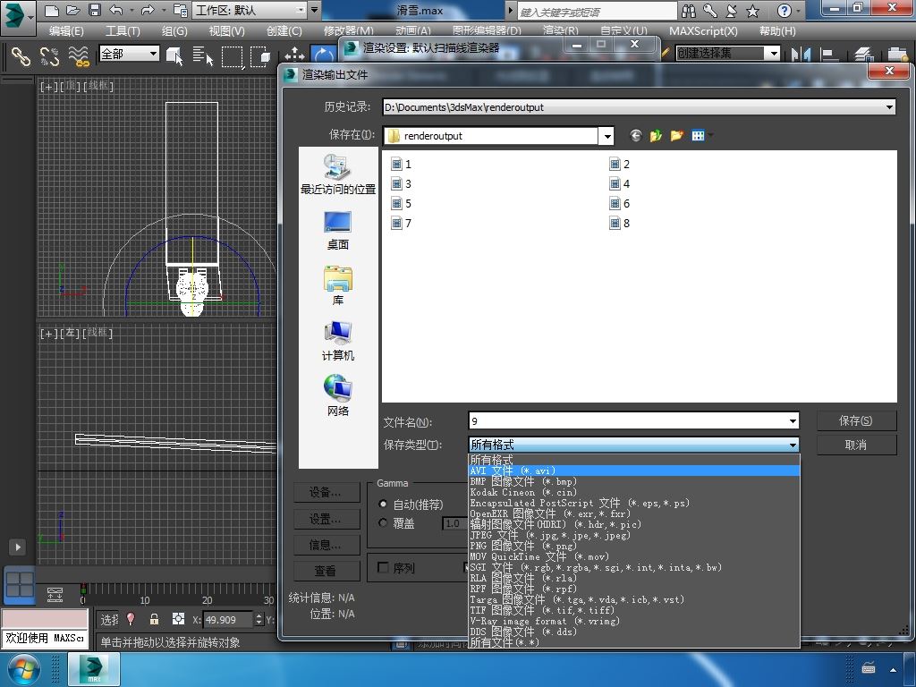The height and width of the screenshot is (687, 916).
Task: Expand the file name dropdown arrow
Action: tap(793, 421)
